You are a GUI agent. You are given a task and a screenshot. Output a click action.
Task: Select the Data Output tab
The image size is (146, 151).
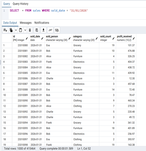[10, 23]
